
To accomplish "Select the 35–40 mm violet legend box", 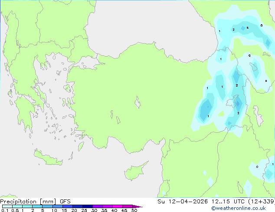I will (x=107, y=206).
